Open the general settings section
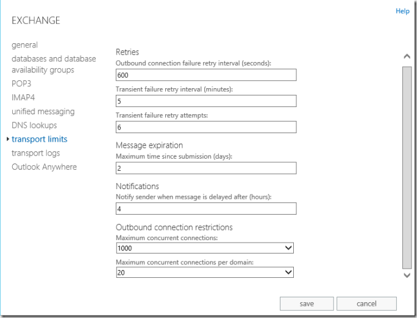This screenshot has height=318, width=417. coord(25,45)
